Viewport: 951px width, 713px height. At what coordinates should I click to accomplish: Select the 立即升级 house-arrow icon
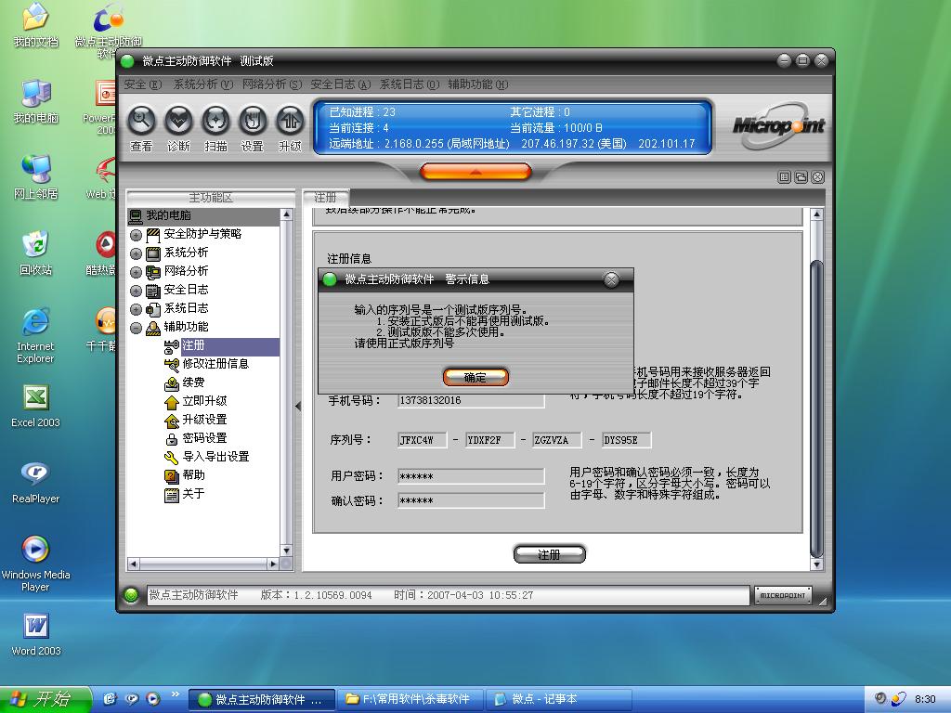click(x=172, y=401)
